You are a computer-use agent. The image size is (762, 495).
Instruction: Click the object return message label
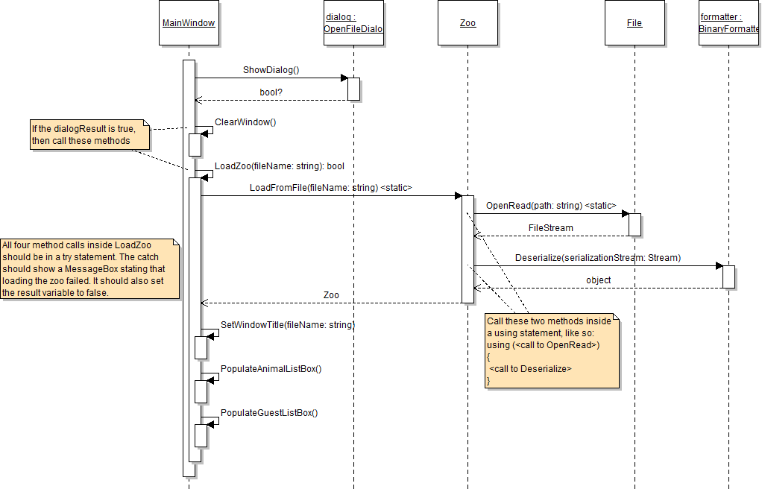598,280
